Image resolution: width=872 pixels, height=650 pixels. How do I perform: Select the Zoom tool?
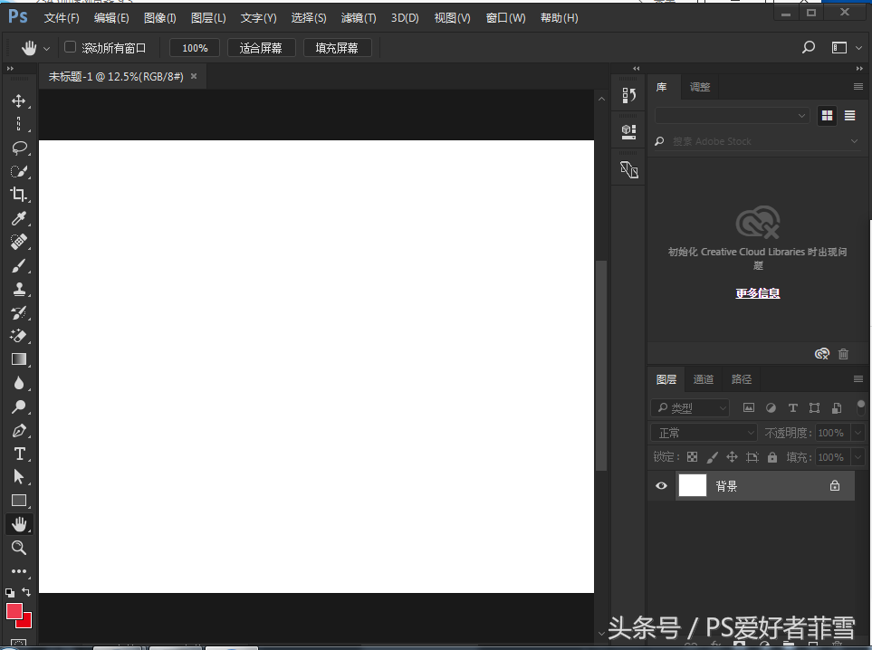tap(19, 548)
